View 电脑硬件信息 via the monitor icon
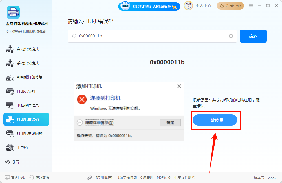This screenshot has height=183, width=282. 9,105
